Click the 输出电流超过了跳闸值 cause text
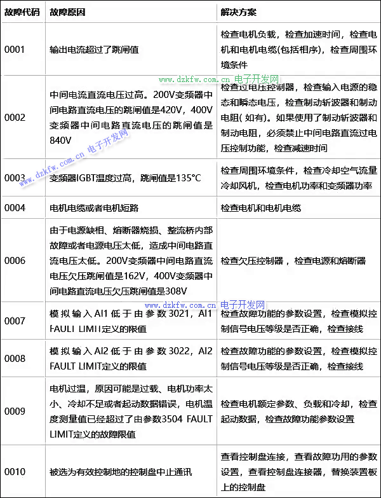 pos(95,50)
